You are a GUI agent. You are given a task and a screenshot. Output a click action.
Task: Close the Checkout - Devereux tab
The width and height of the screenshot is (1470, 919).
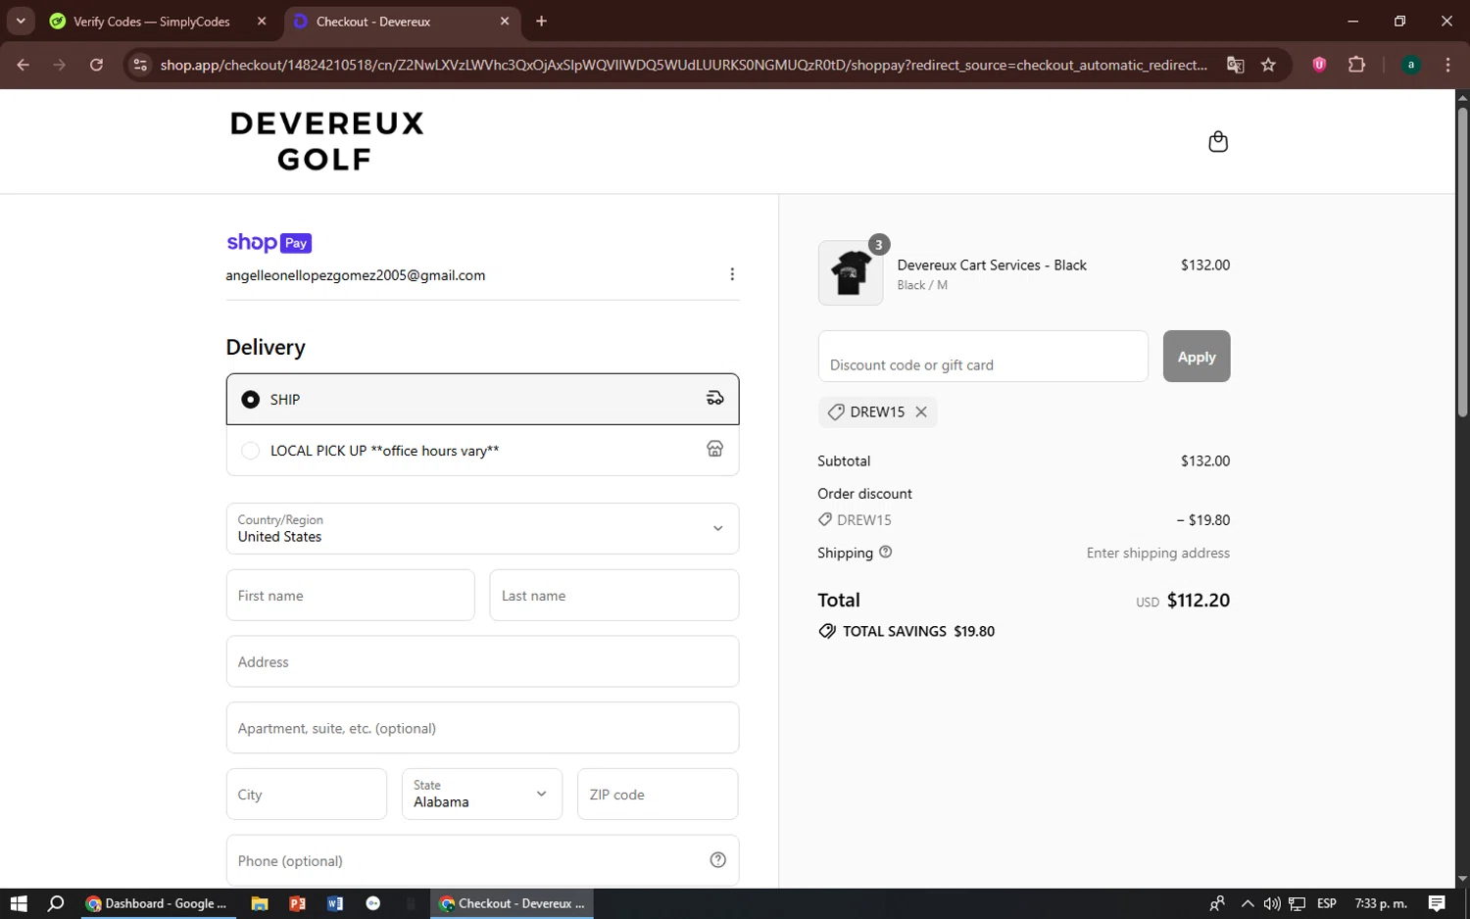point(505,21)
